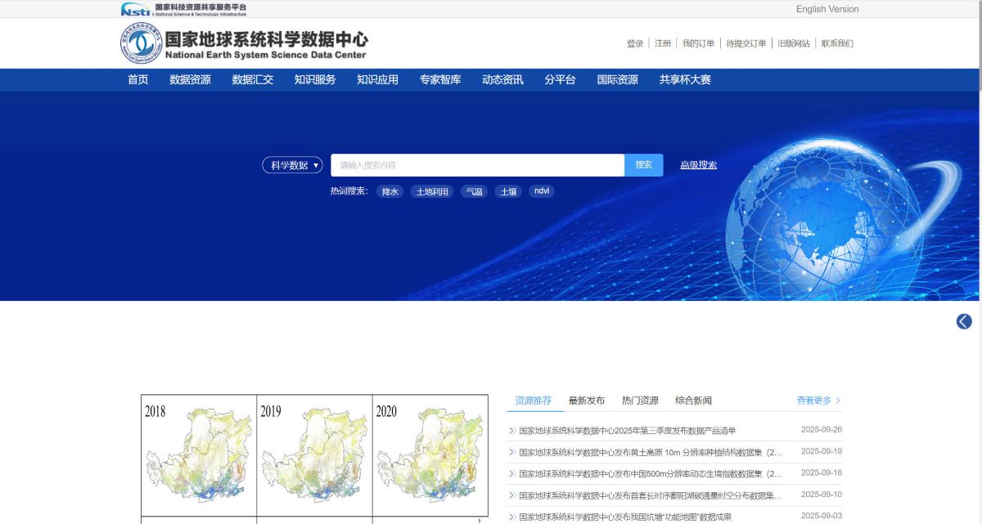Screen dimensions: 982x524
Task: Open the 高级搜索 advanced search link
Action: pyautogui.click(x=698, y=165)
